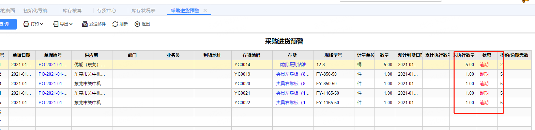Click the 单据编号 column header

click(53, 55)
